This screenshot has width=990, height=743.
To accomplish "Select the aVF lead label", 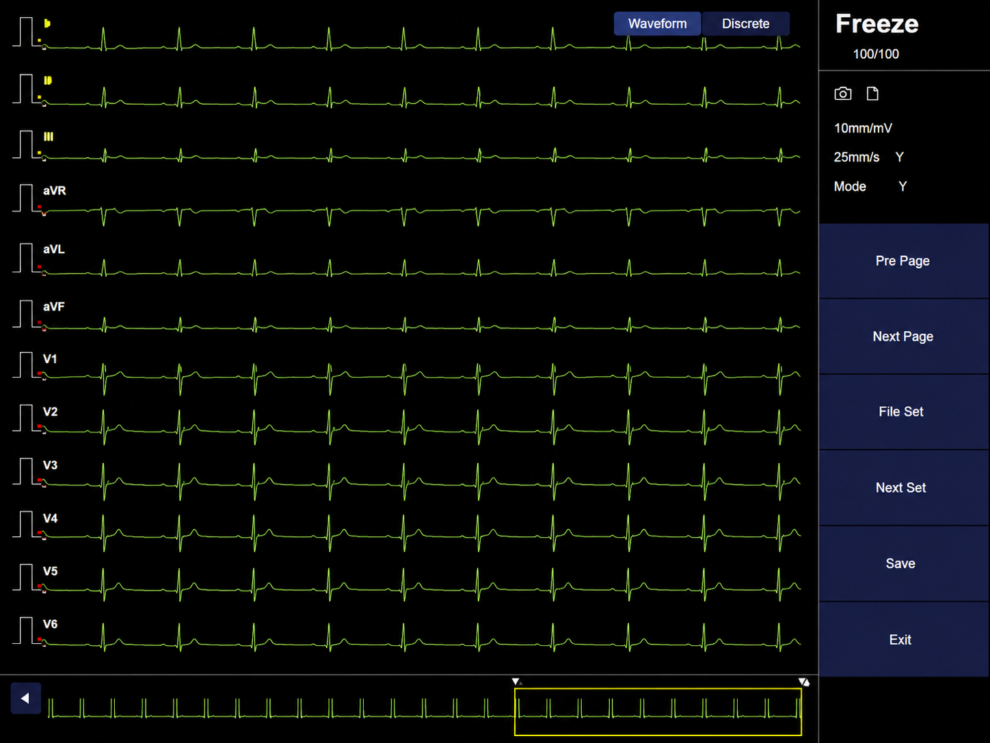I will (54, 307).
